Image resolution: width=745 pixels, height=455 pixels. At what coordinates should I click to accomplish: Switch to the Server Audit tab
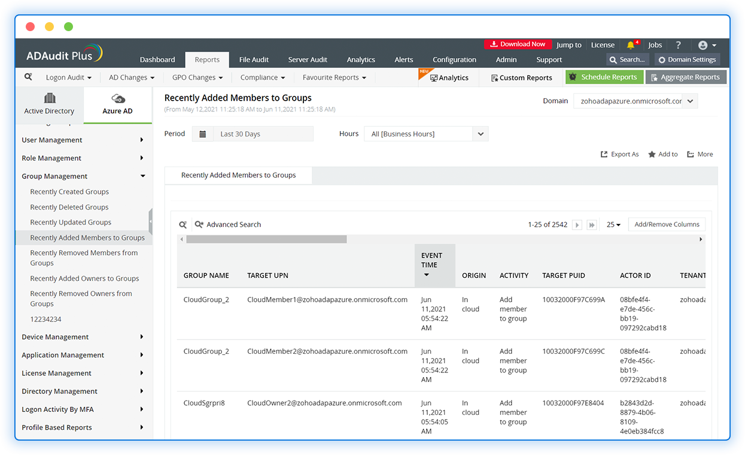[x=308, y=60]
